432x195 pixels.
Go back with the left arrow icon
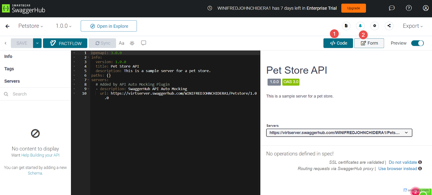click(x=8, y=26)
